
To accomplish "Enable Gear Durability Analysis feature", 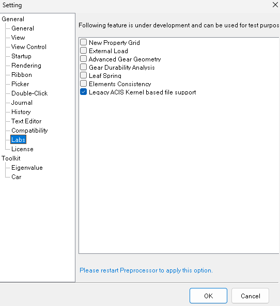I will (x=84, y=67).
